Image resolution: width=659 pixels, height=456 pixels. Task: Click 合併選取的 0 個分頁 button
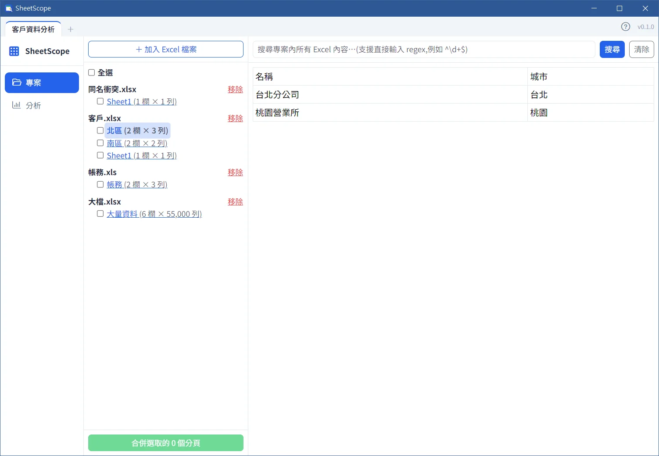[x=166, y=443]
